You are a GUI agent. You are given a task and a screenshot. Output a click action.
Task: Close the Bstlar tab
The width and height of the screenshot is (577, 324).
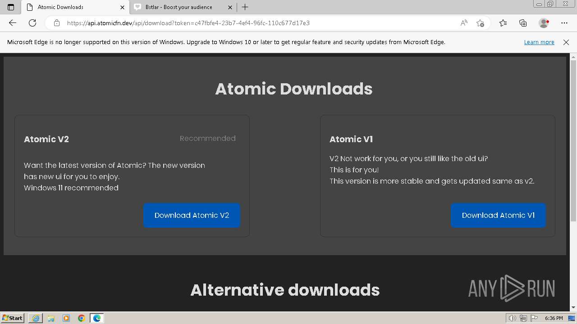[x=230, y=7]
